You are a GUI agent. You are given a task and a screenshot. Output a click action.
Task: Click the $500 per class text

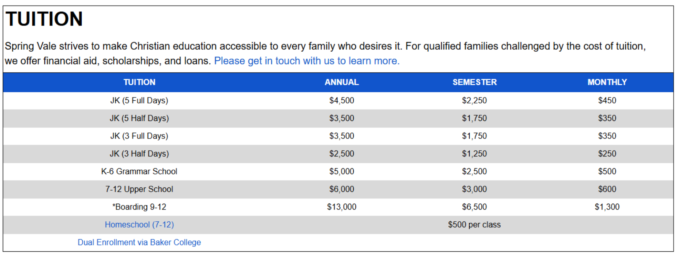pyautogui.click(x=474, y=225)
